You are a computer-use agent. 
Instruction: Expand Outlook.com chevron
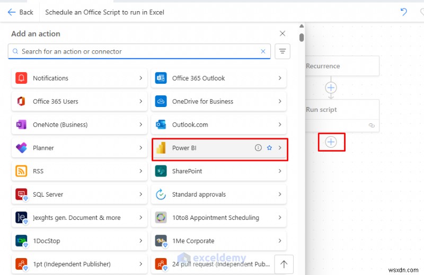(x=280, y=125)
